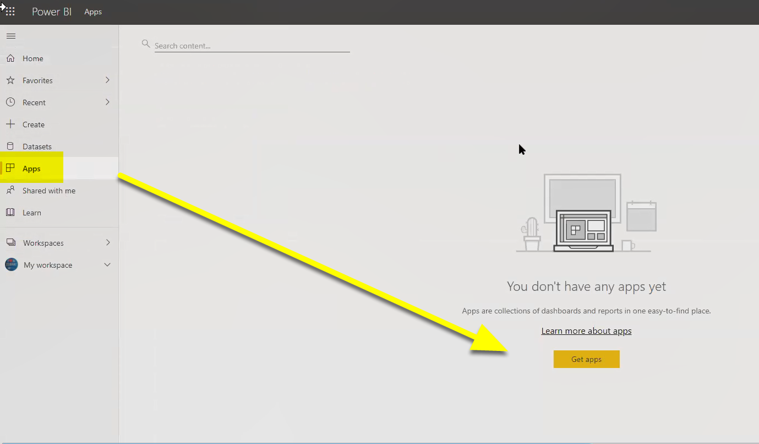This screenshot has height=444, width=759.
Task: Click the Shared with me people icon
Action: click(10, 191)
